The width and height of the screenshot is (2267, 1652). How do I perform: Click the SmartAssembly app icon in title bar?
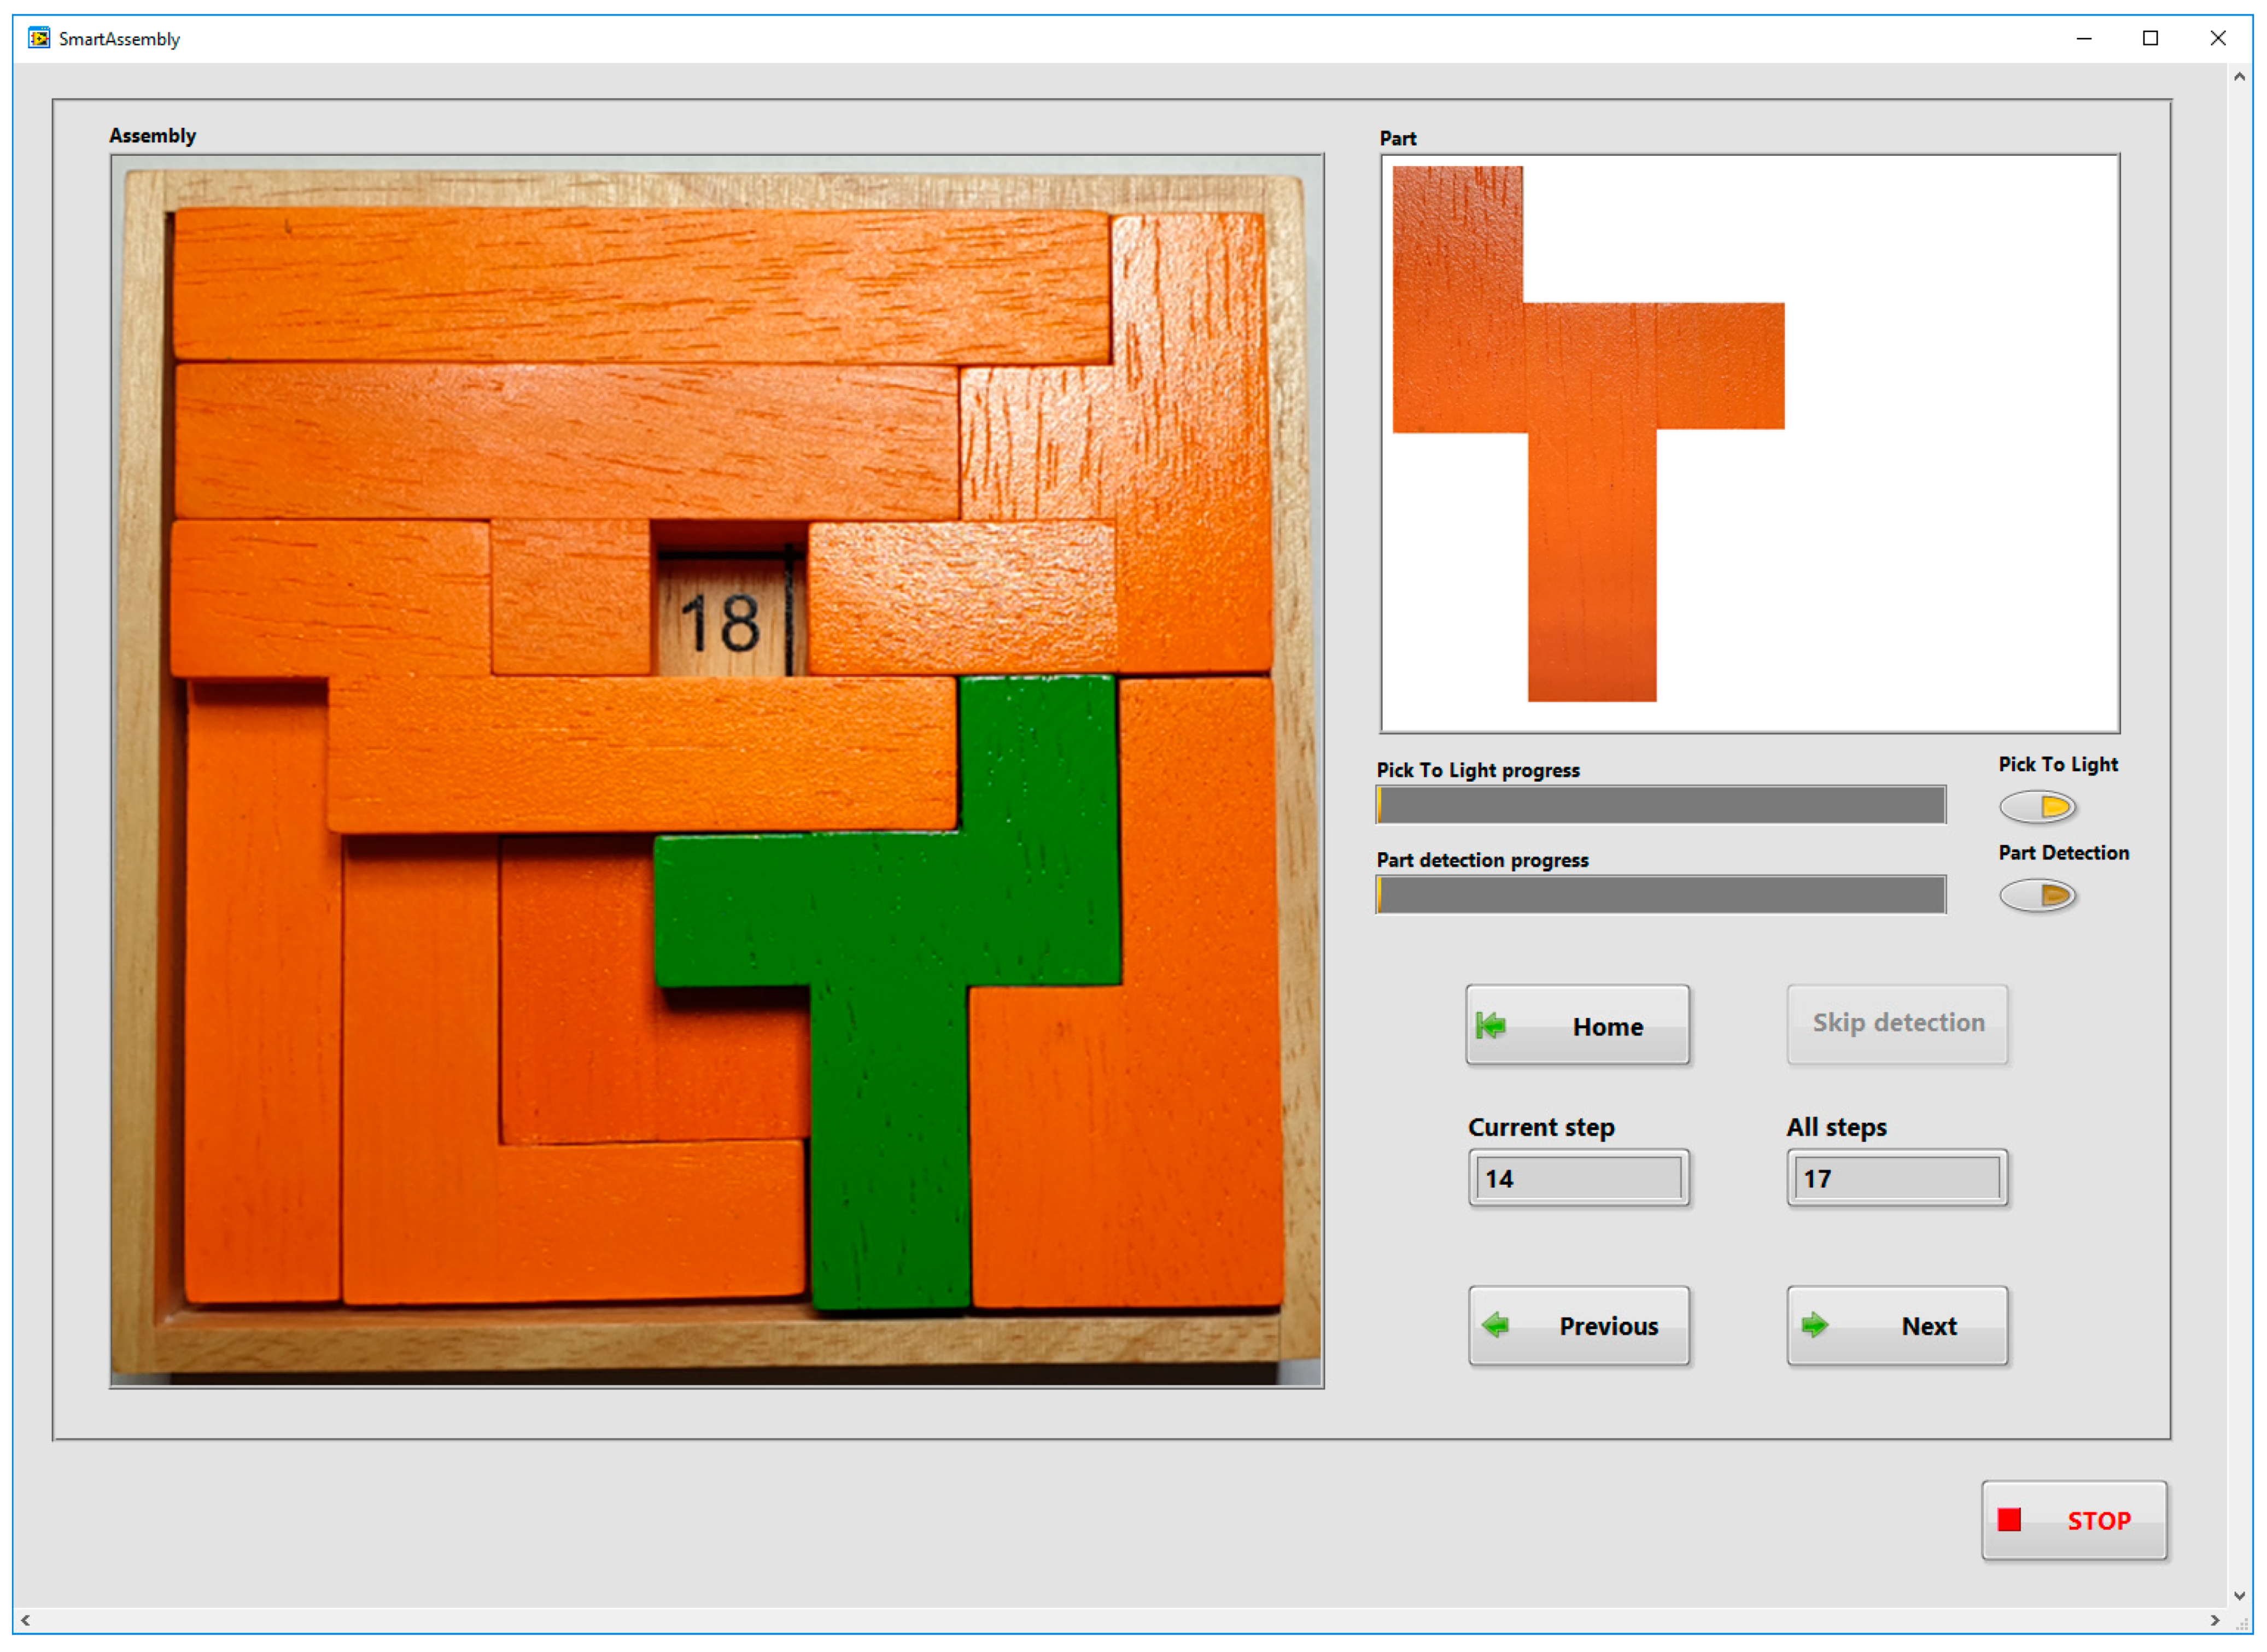(x=38, y=38)
